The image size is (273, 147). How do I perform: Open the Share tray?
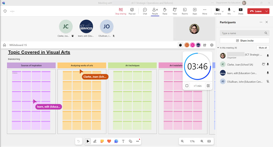tap(241, 11)
